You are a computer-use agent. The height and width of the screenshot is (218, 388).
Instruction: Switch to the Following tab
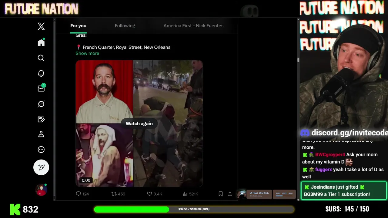[x=125, y=26]
